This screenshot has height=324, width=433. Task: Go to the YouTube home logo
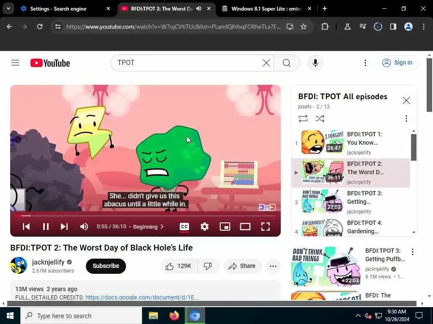pos(50,63)
